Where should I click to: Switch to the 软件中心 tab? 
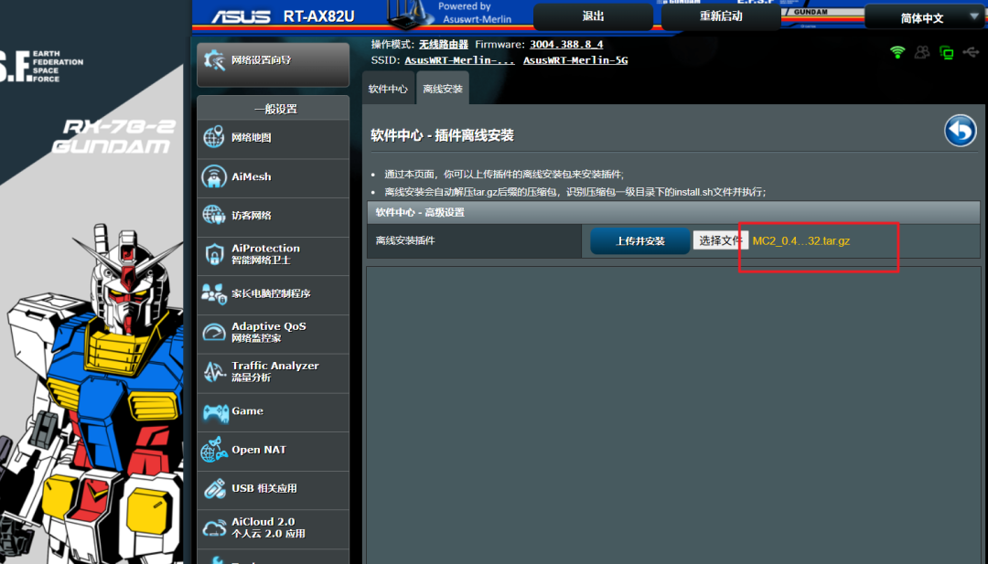coord(388,89)
